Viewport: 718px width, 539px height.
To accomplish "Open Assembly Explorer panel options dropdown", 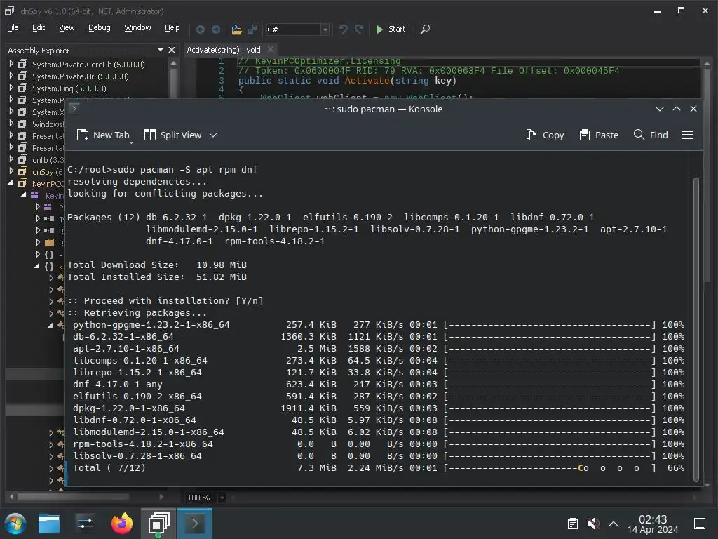I will tap(161, 50).
